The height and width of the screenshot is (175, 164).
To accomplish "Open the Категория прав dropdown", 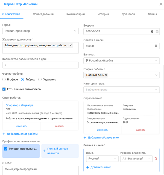I will click(x=121, y=89).
